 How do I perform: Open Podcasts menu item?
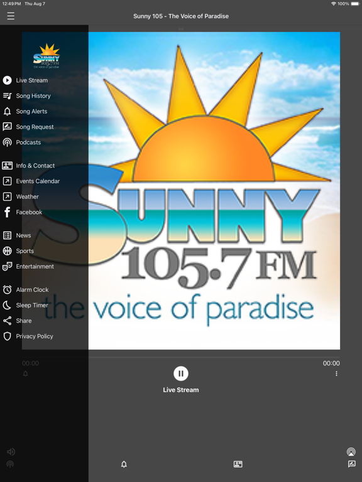pos(28,142)
